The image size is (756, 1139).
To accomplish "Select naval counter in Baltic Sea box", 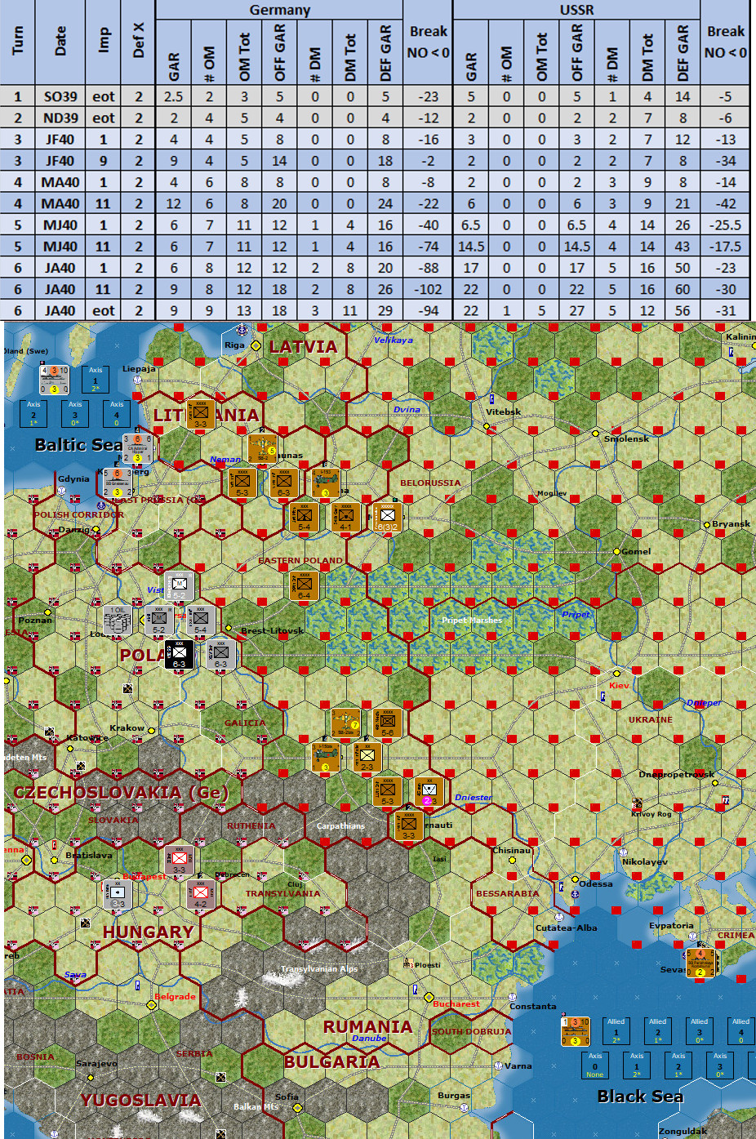I will click(x=55, y=380).
